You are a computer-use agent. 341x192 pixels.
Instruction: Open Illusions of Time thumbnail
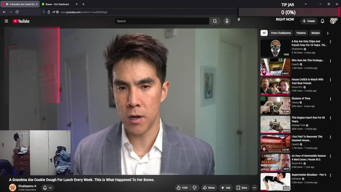point(275,105)
